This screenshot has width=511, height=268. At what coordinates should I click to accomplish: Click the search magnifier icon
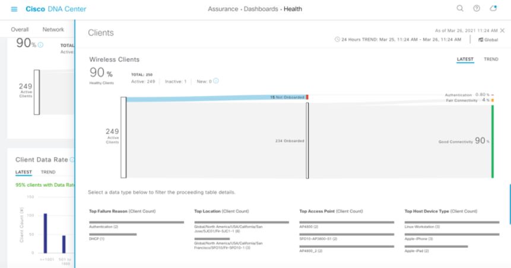coord(459,9)
